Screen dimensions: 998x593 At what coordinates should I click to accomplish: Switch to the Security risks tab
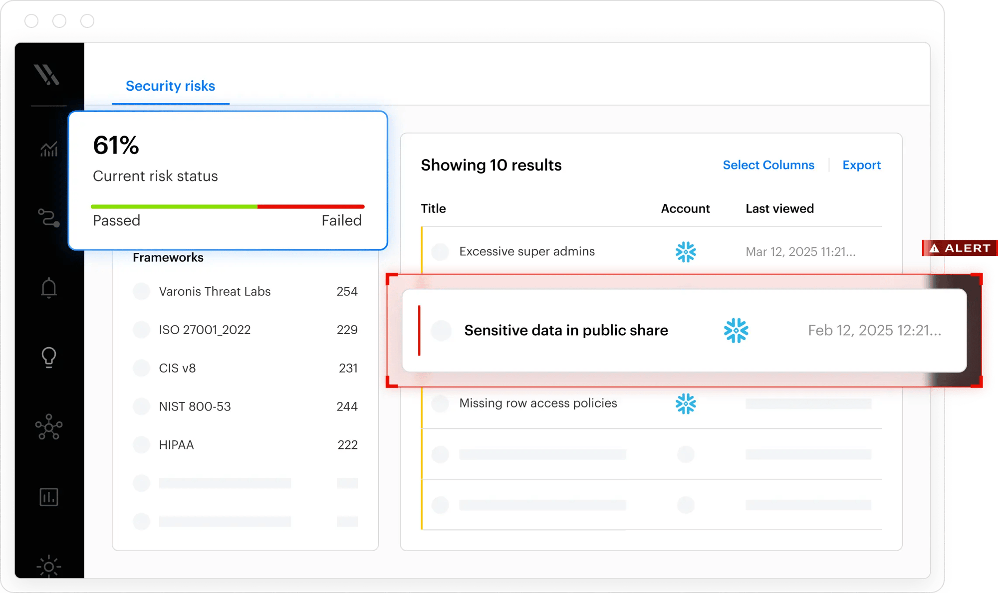(170, 86)
